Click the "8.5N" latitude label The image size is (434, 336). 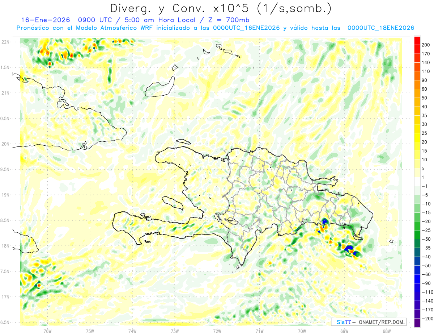point(5,220)
